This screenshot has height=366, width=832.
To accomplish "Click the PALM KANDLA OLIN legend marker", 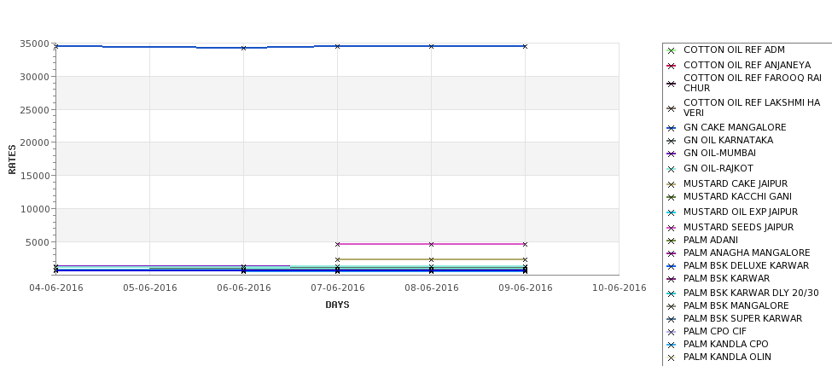I will [671, 357].
